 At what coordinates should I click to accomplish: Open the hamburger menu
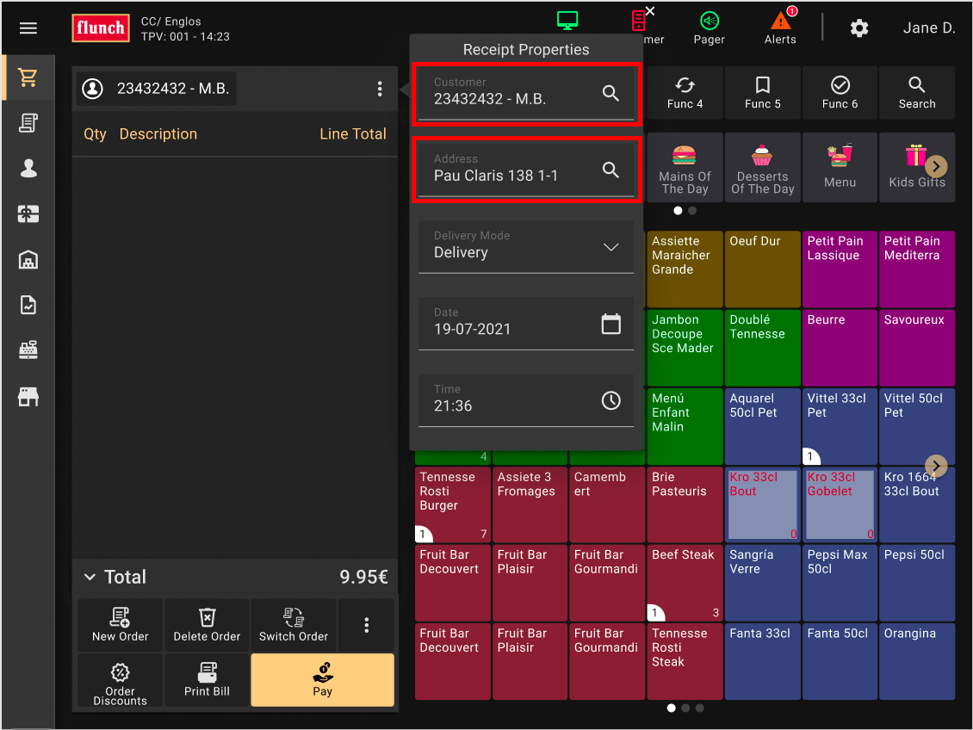[x=28, y=28]
